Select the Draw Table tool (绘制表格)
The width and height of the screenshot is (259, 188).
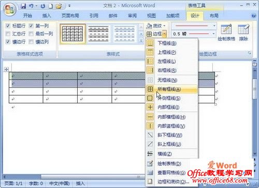pos(226,33)
